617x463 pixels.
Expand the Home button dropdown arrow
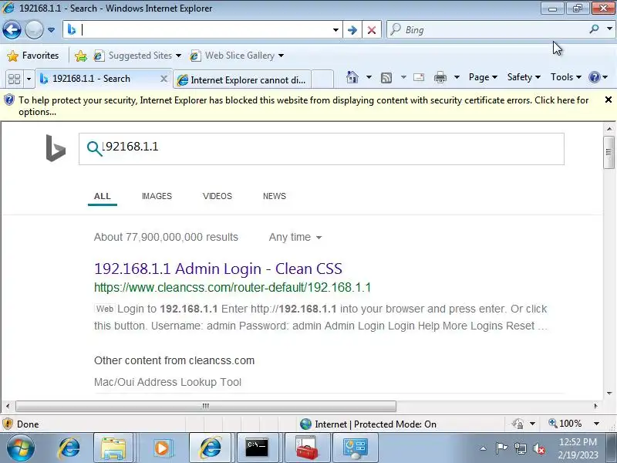(x=369, y=77)
